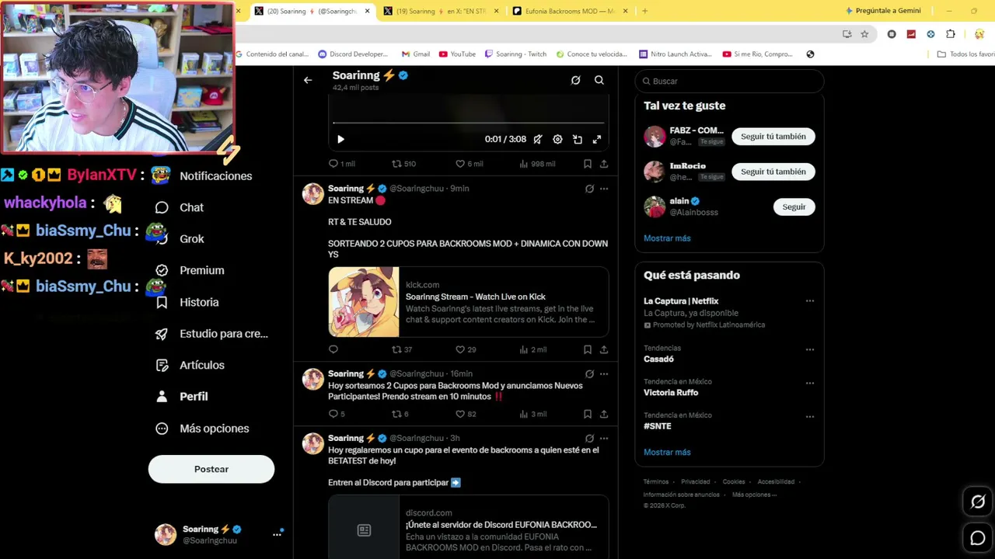Open Chat in the sidebar
This screenshot has height=559, width=995.
click(180, 207)
